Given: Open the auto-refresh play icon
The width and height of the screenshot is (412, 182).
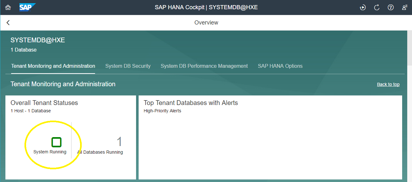Looking at the screenshot, I should click(x=363, y=7).
